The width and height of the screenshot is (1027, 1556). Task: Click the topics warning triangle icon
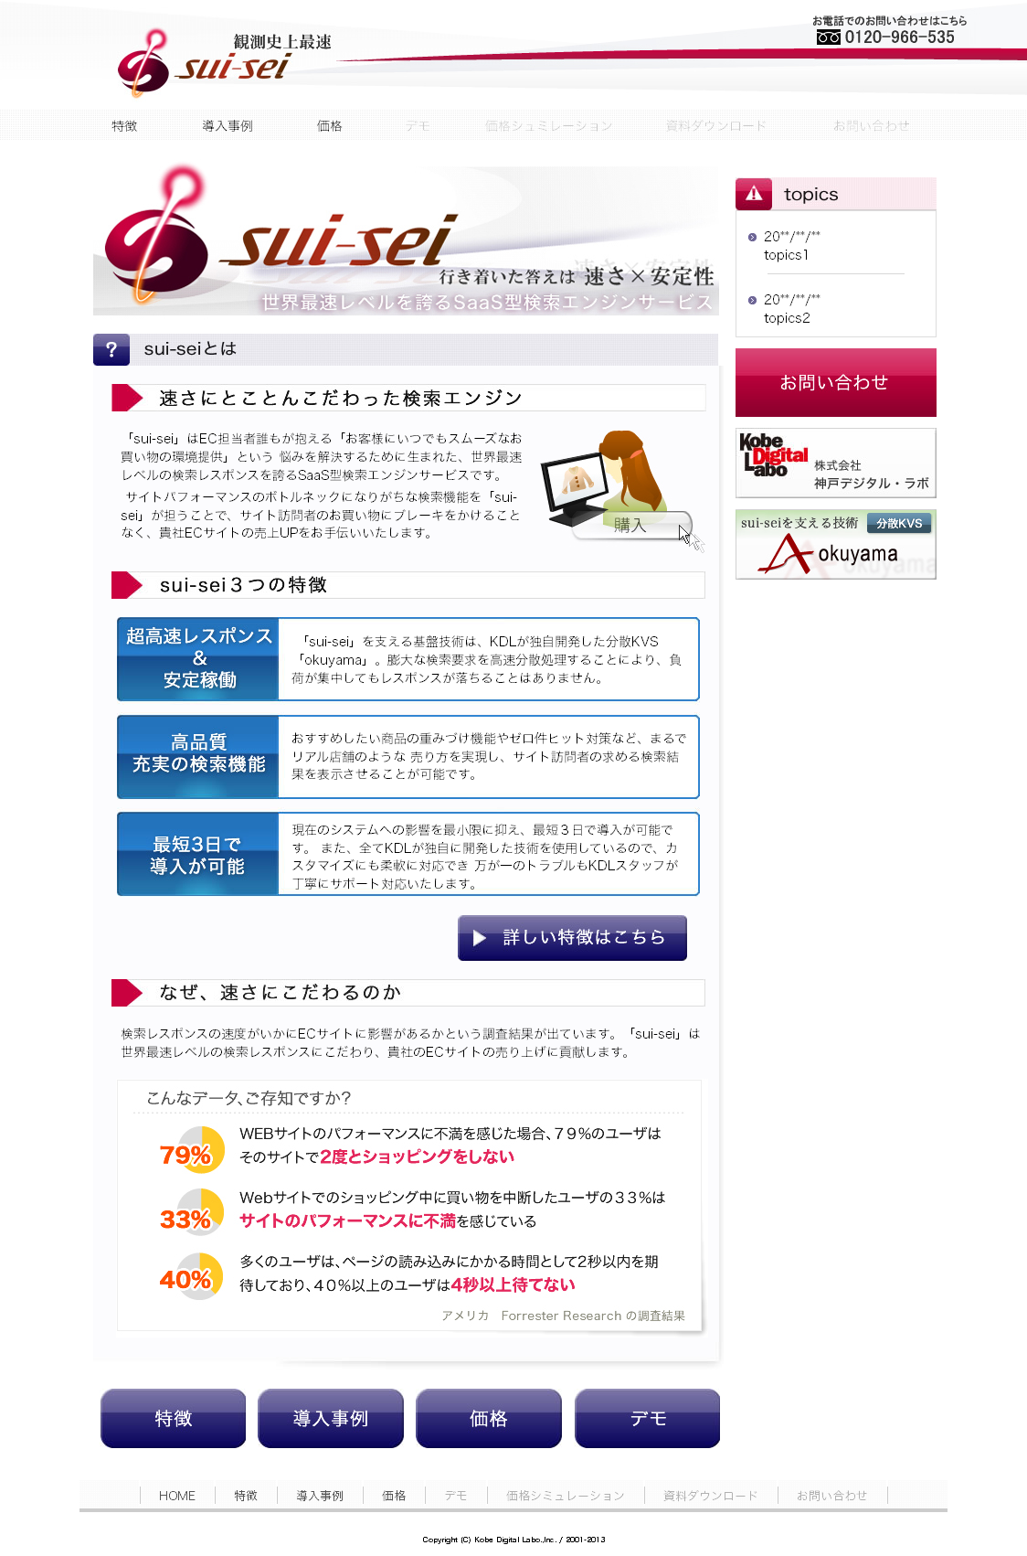754,194
